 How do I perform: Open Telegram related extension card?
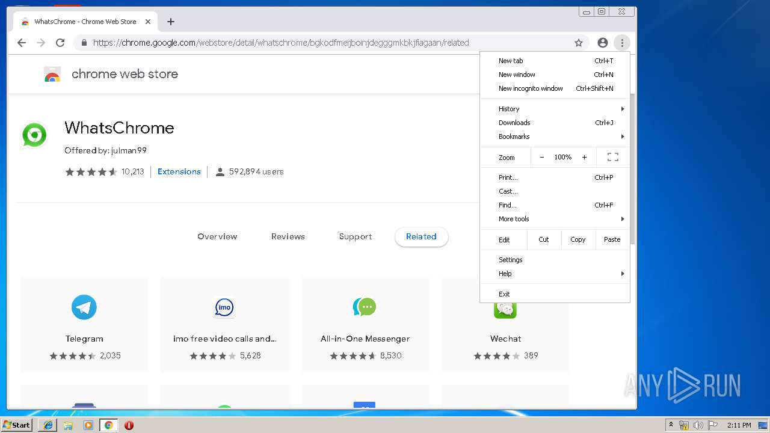[x=84, y=325]
